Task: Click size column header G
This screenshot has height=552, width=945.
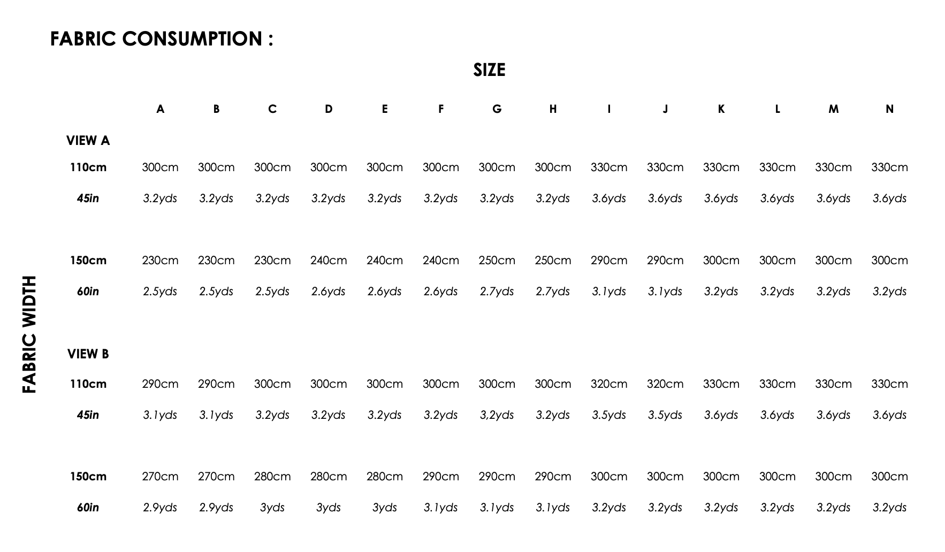Action: click(x=497, y=109)
